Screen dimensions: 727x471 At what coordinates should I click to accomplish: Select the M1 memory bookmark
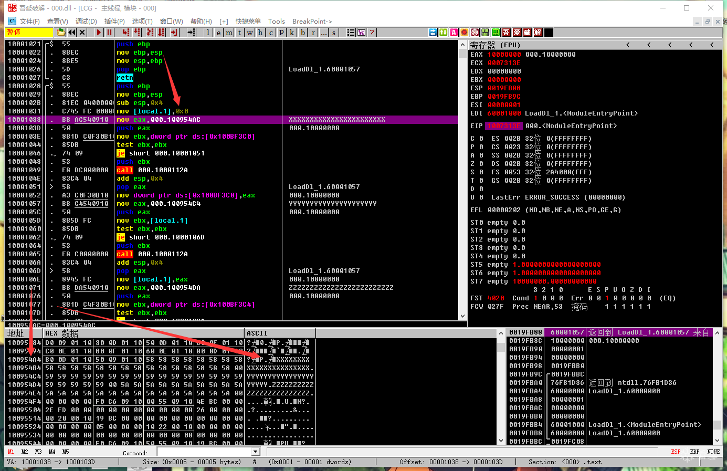click(x=11, y=452)
